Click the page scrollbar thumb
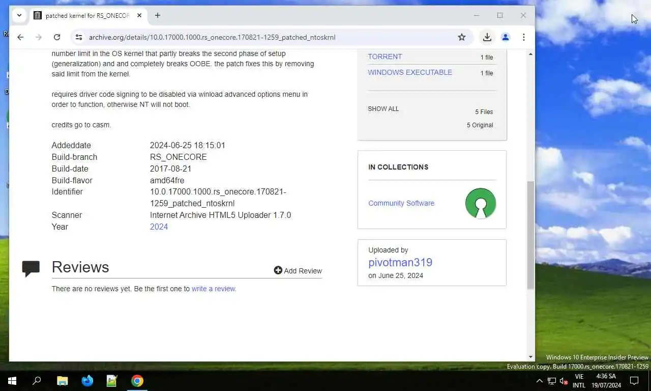651x391 pixels. pos(530,235)
